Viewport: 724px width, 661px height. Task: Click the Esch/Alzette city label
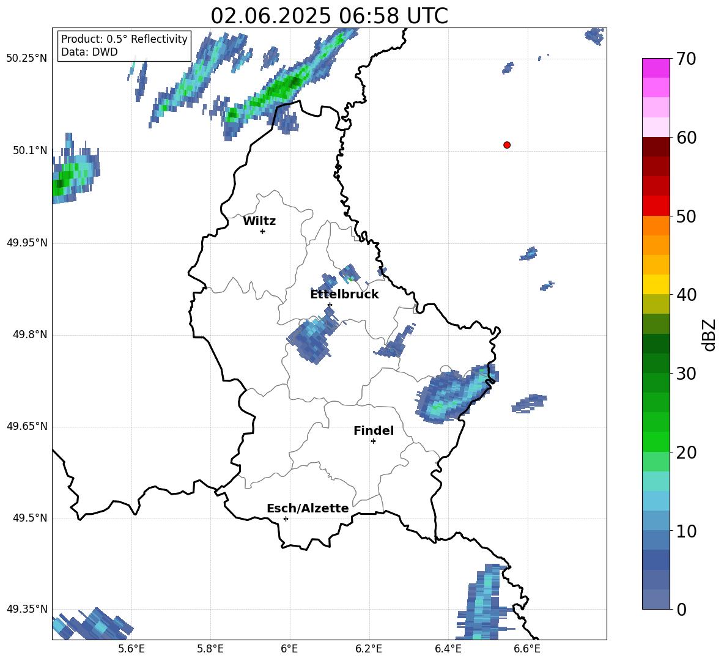308,508
